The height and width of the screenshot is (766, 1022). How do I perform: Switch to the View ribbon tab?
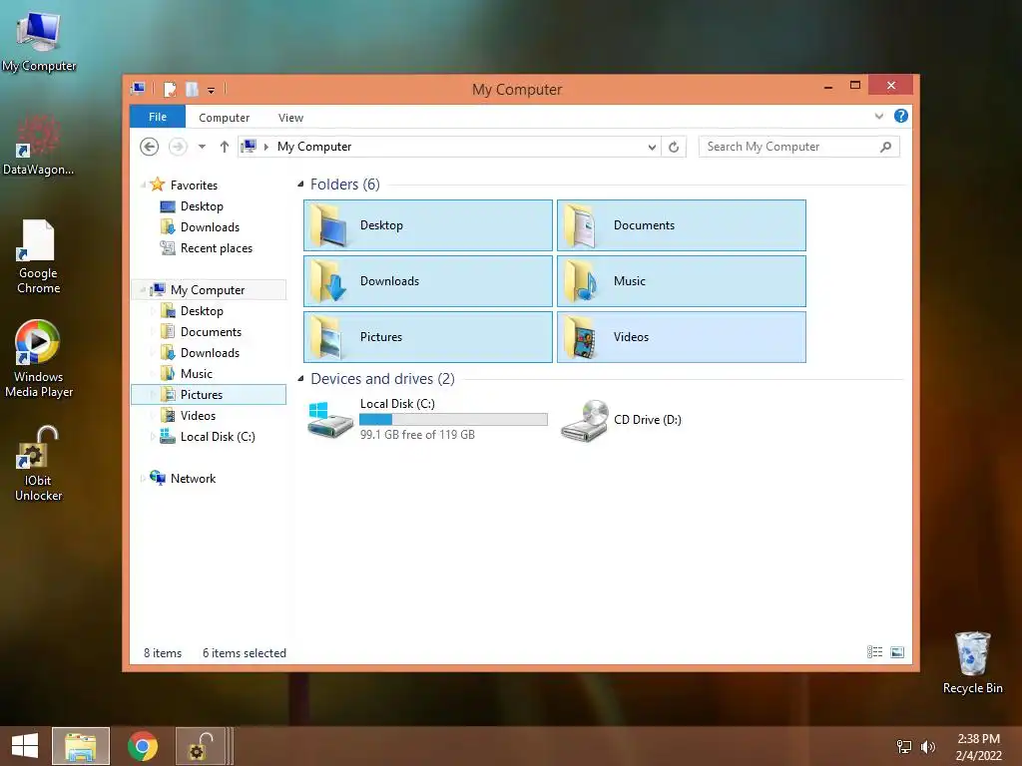pos(290,118)
